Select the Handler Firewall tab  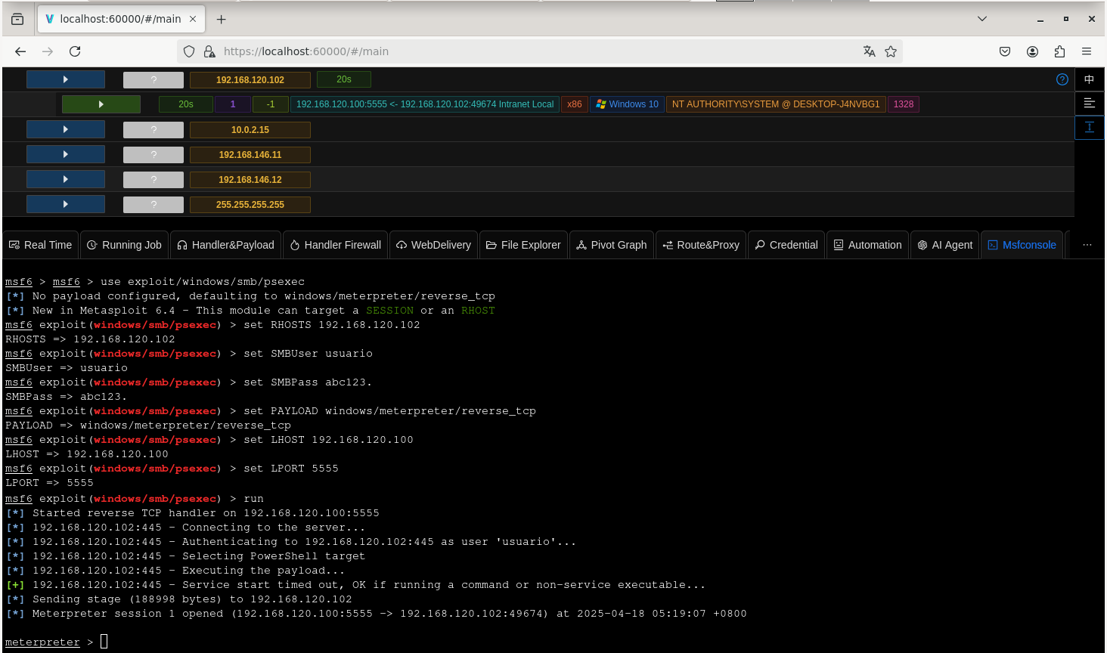click(336, 245)
